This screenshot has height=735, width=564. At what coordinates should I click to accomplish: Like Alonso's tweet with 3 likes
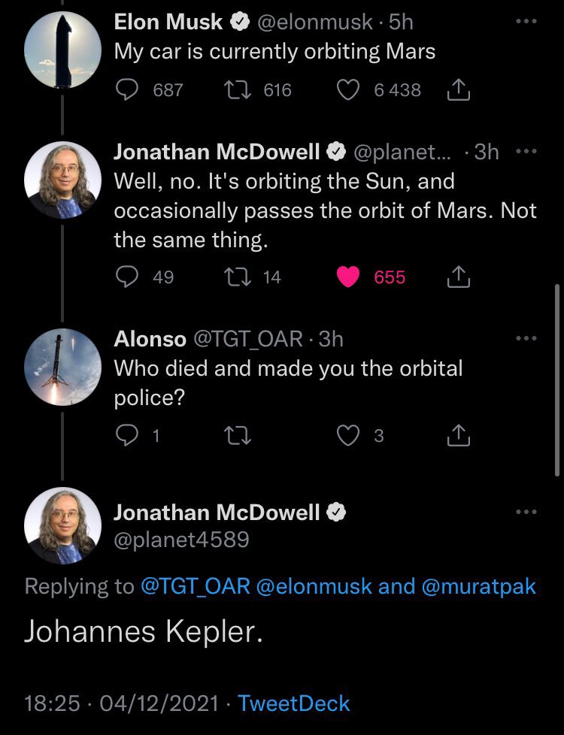pyautogui.click(x=348, y=435)
